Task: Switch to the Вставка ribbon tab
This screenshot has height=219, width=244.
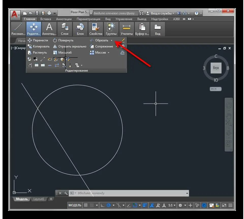Action: 46,19
